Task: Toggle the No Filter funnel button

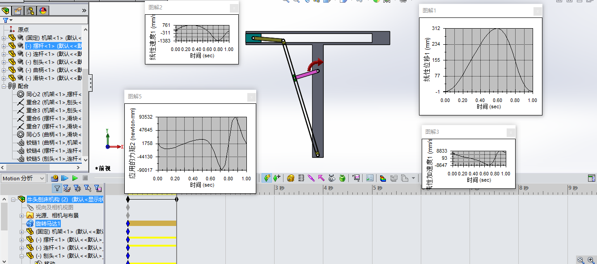Action: pos(57,188)
